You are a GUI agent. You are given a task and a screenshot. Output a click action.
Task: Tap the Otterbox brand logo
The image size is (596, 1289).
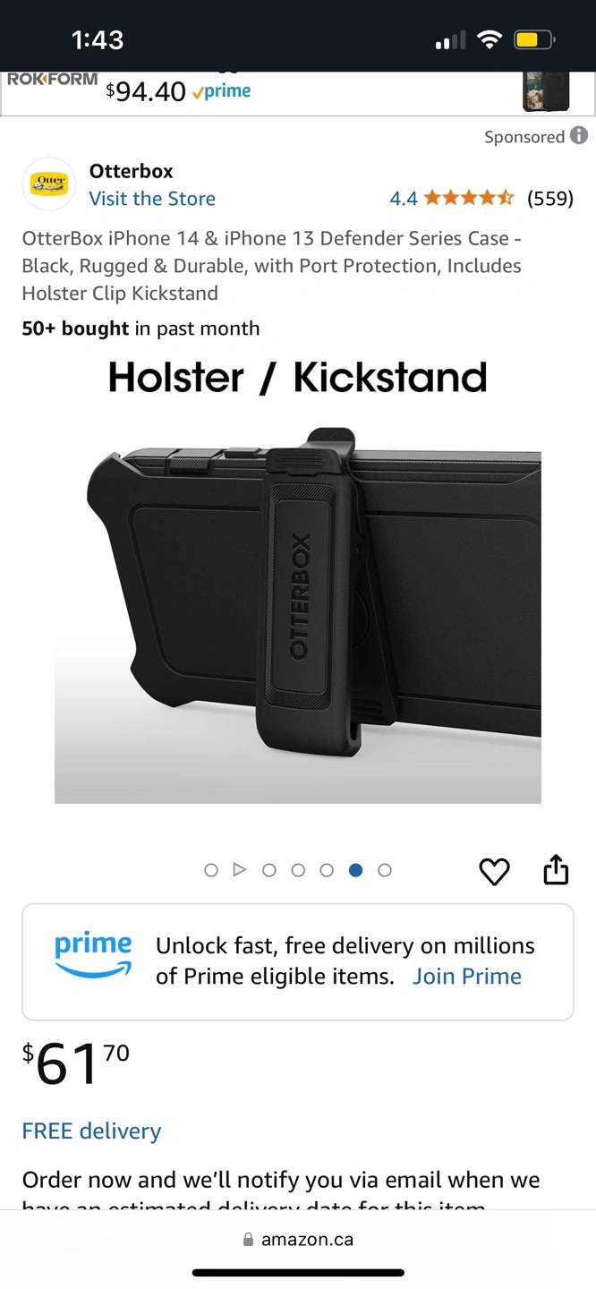click(x=49, y=184)
